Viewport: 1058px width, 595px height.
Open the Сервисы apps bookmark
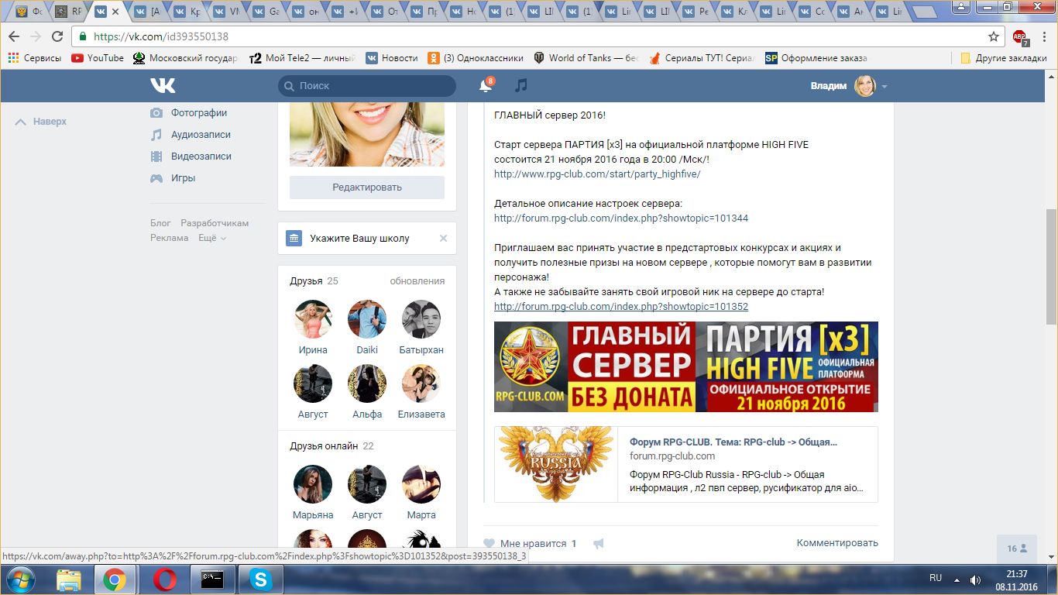point(34,58)
